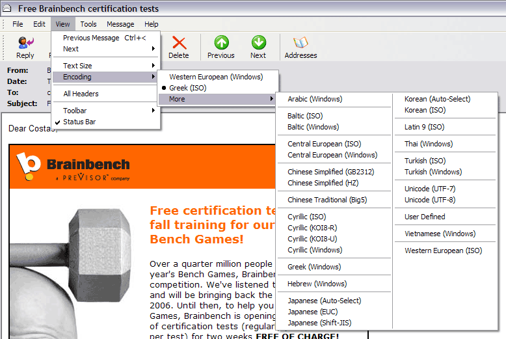Select Greek (ISO) radio encoding option
Viewport: 506px width, 339px height.
pos(218,88)
